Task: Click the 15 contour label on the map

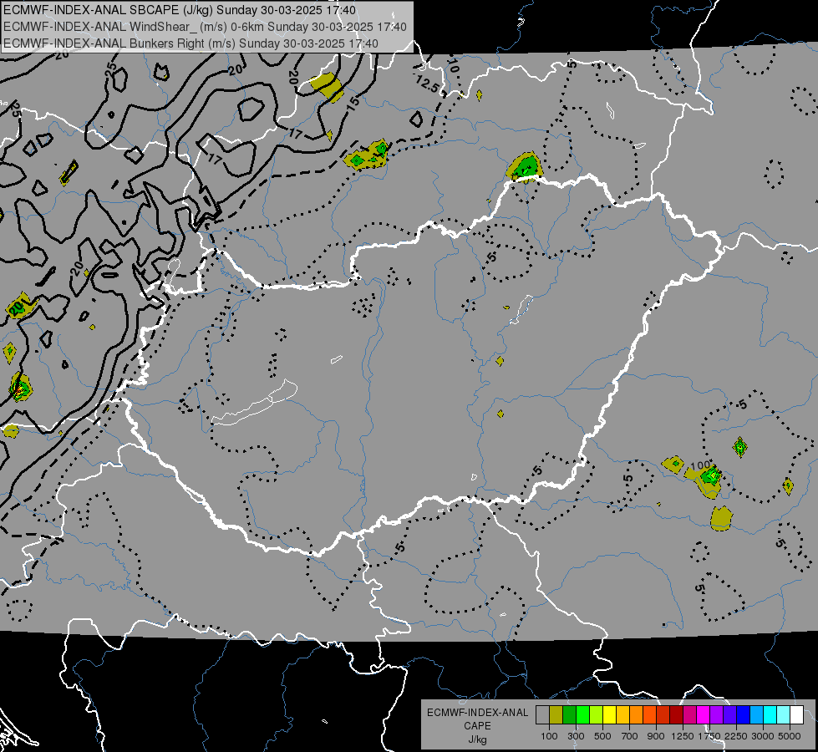Action: (353, 102)
